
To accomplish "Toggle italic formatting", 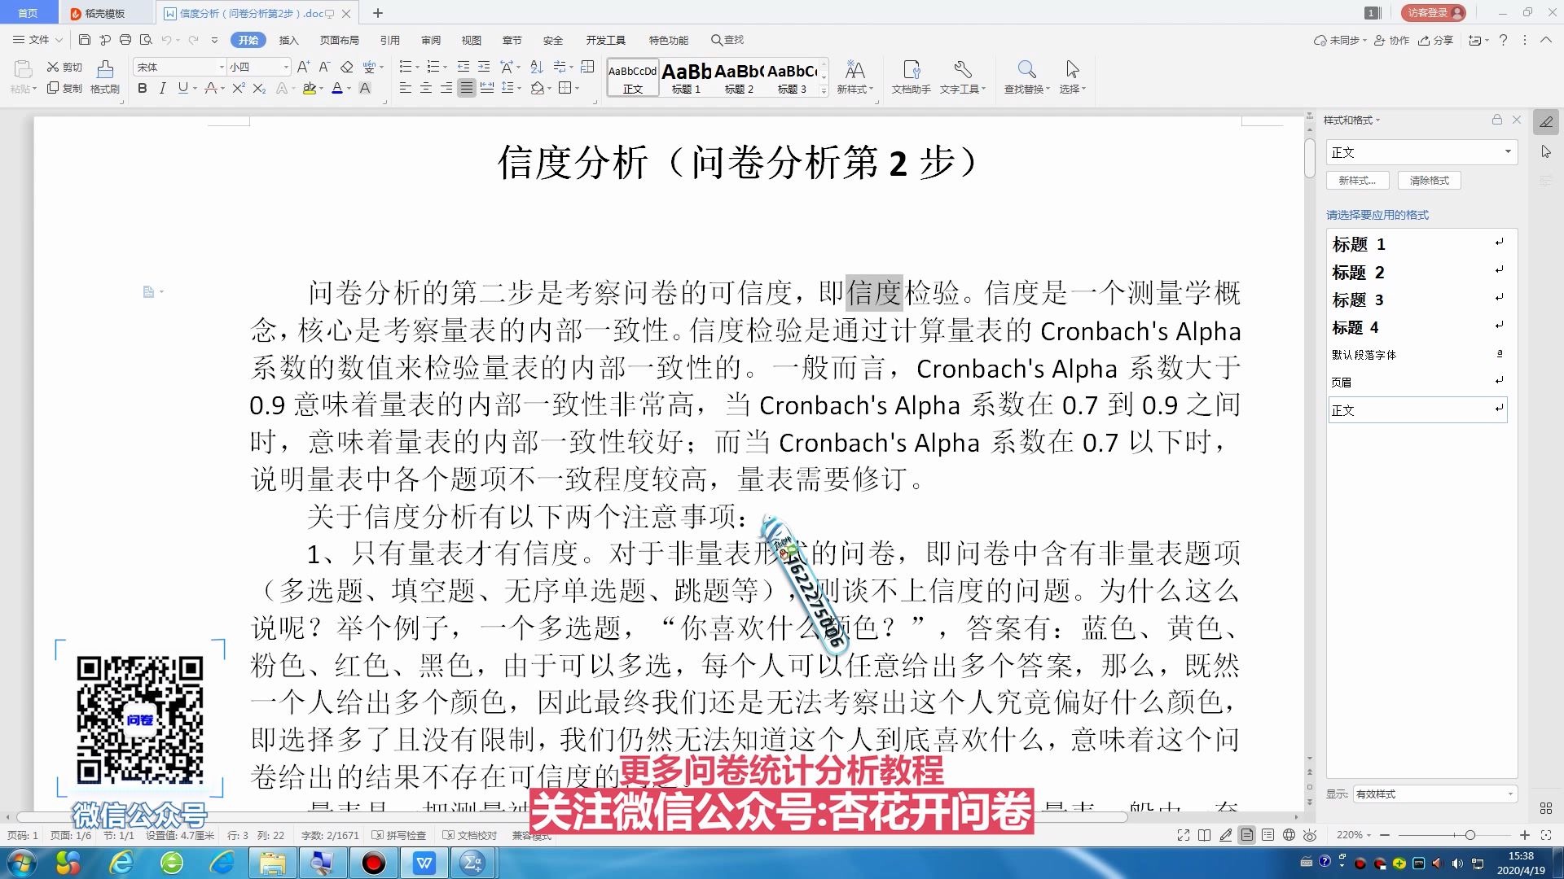I will coord(162,88).
